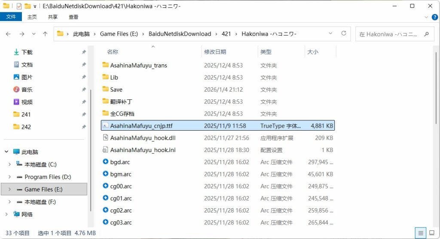This screenshot has height=239, width=440.
Task: Click the search magnifier icon
Action: 427,34
